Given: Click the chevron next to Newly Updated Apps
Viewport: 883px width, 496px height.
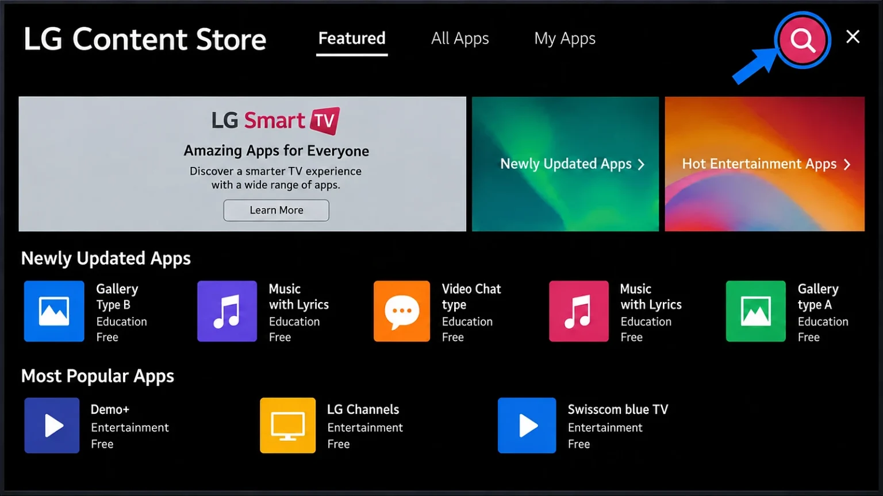Looking at the screenshot, I should (x=641, y=165).
